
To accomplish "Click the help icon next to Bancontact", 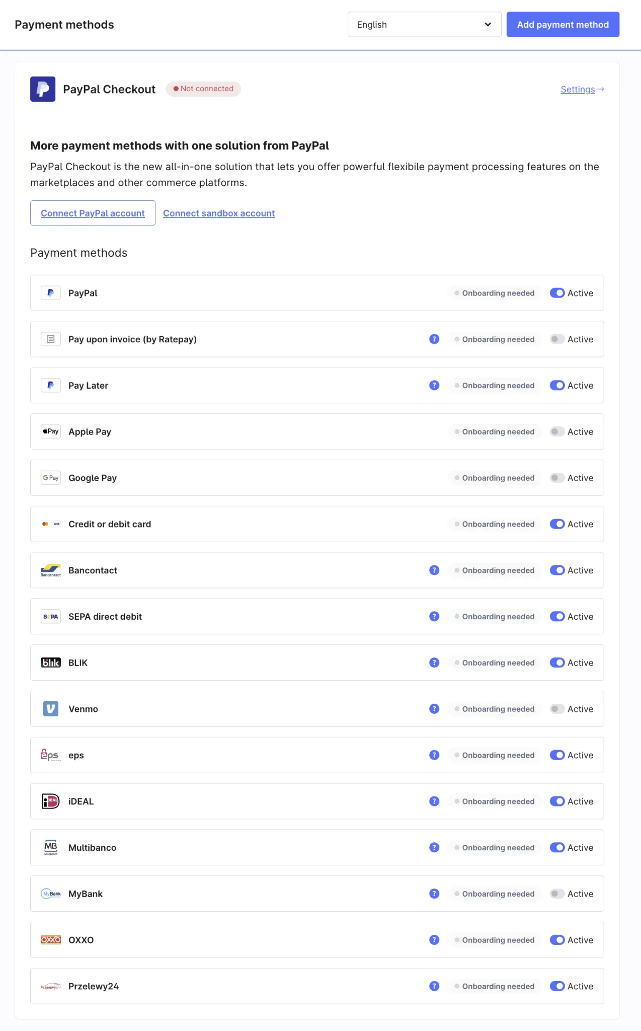I will (434, 570).
